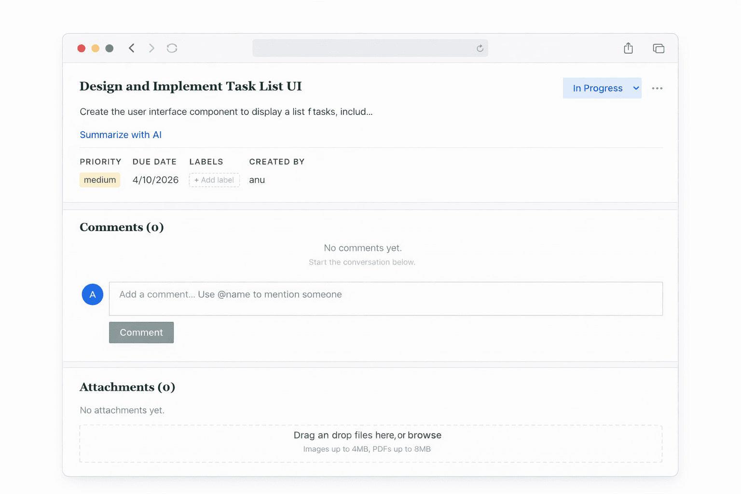The height and width of the screenshot is (494, 741).
Task: Click the due date 4/10/2026
Action: pyautogui.click(x=155, y=179)
